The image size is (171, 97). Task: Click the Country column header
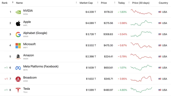(163, 3)
